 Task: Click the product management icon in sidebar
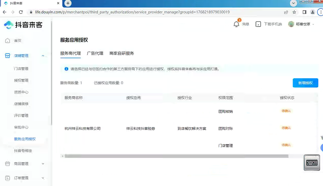click(8, 164)
